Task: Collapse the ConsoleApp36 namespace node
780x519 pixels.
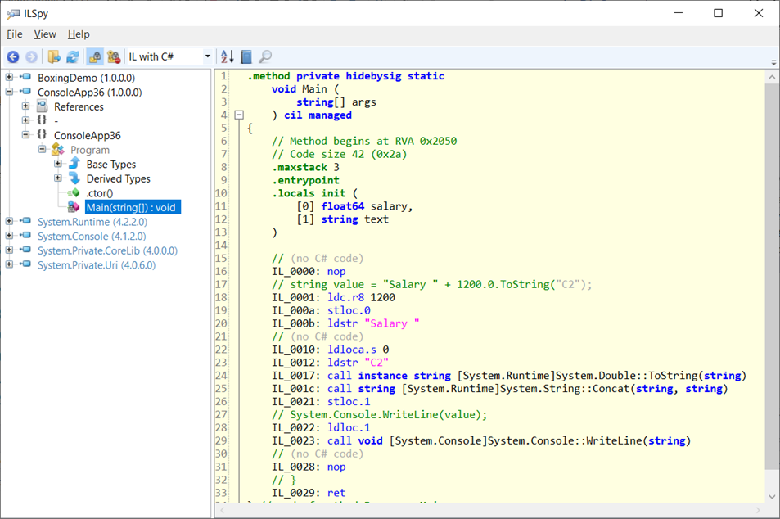Action: coord(25,135)
